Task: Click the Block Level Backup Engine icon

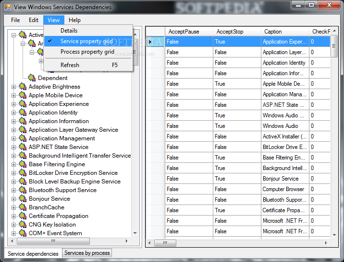Action: click(x=23, y=182)
